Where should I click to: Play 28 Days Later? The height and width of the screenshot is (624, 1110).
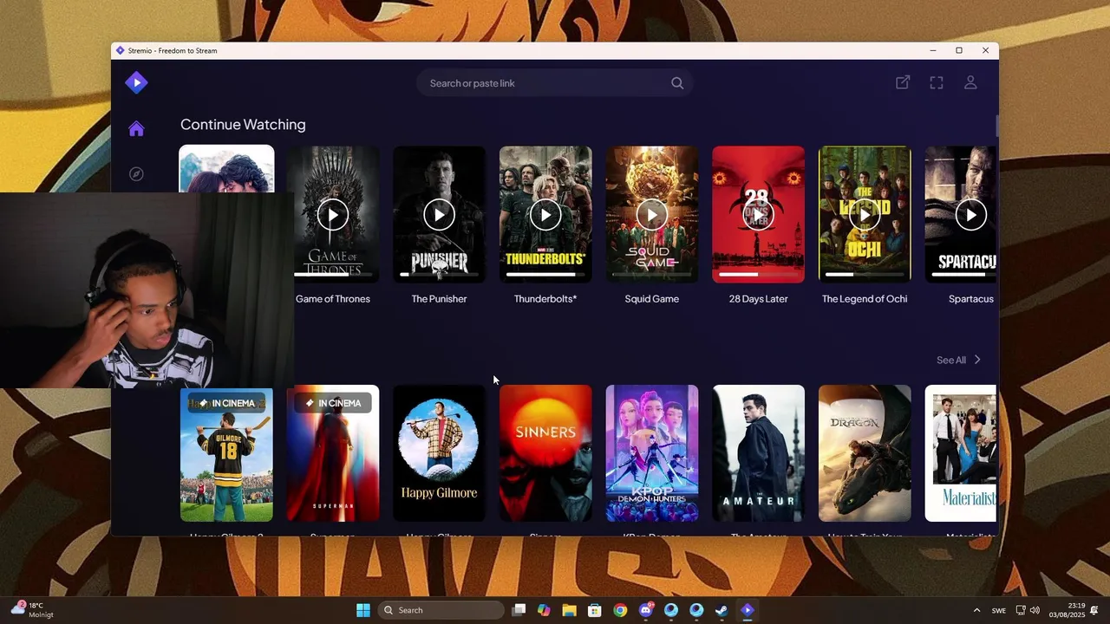tap(759, 215)
